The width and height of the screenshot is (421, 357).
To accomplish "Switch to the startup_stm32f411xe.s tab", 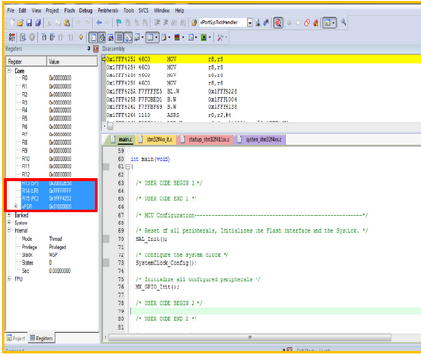I will coord(205,139).
